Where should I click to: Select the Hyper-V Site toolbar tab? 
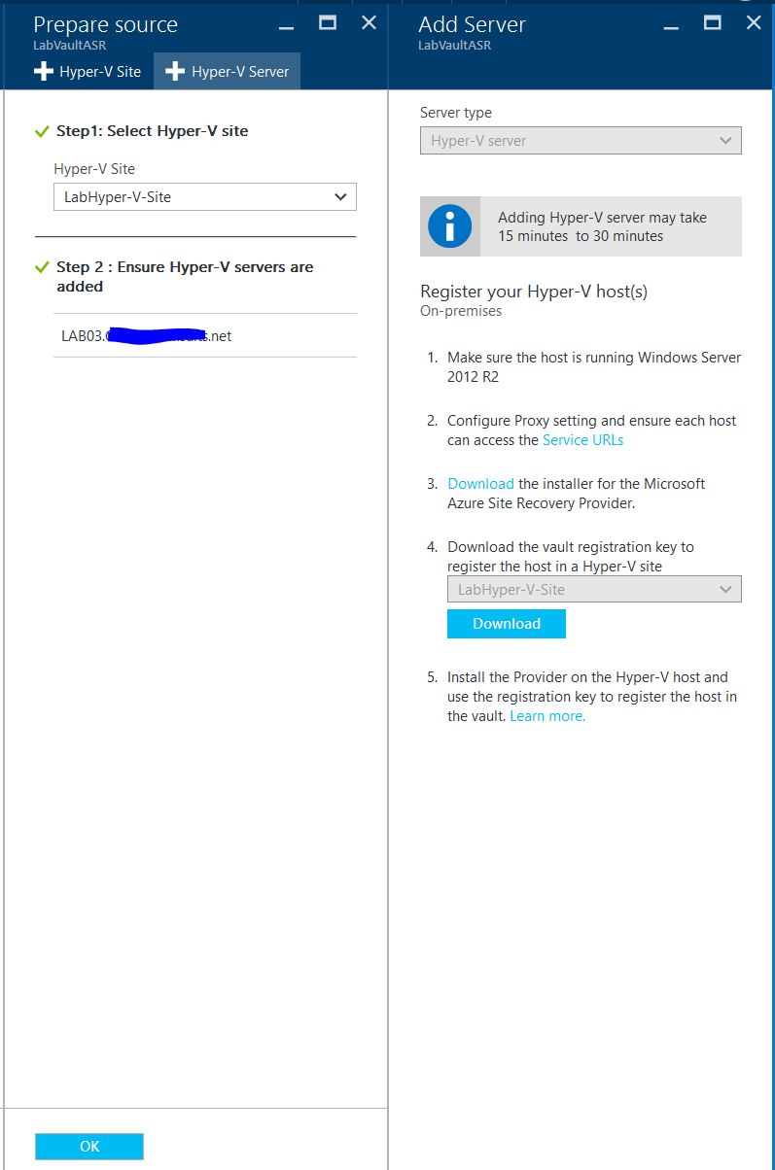88,72
